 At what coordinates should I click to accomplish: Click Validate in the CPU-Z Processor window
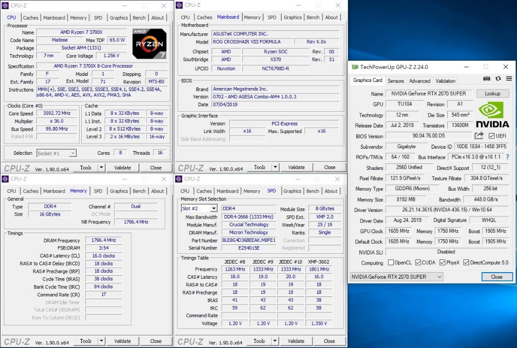coord(123,168)
